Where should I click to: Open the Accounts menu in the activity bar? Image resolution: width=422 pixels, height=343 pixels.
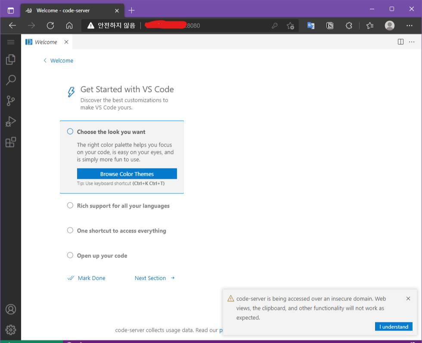11,309
